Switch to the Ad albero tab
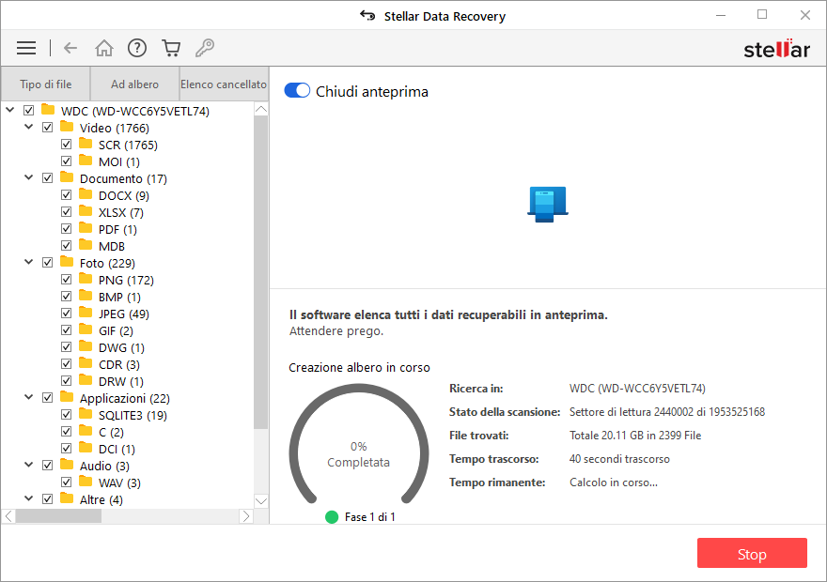The width and height of the screenshot is (827, 582). 135,84
